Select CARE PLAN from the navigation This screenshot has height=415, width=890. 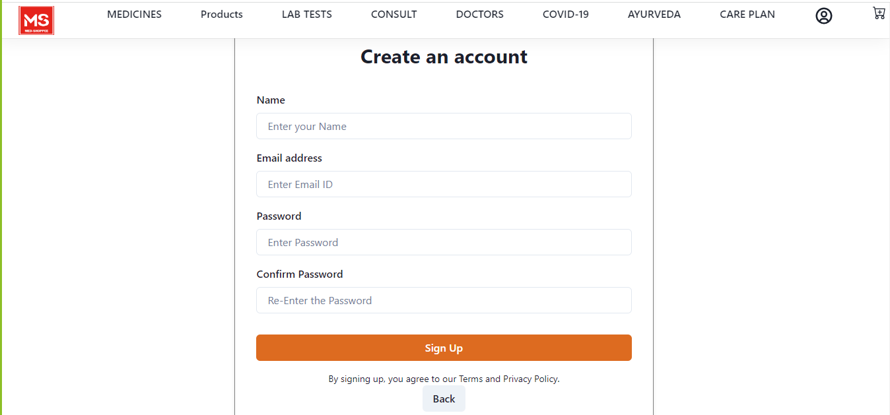(747, 14)
